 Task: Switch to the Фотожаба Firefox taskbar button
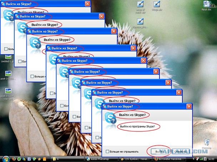(x=170, y=159)
